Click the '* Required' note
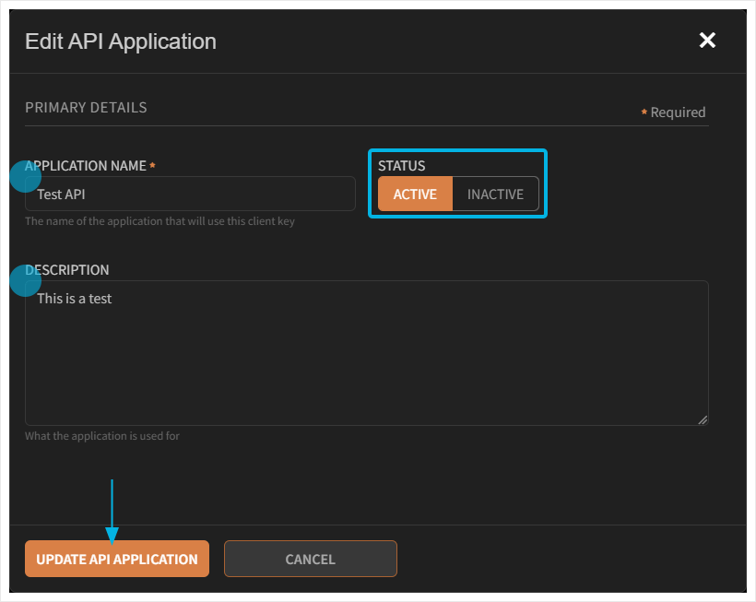Viewport: 756px width, 602px height. (x=673, y=112)
